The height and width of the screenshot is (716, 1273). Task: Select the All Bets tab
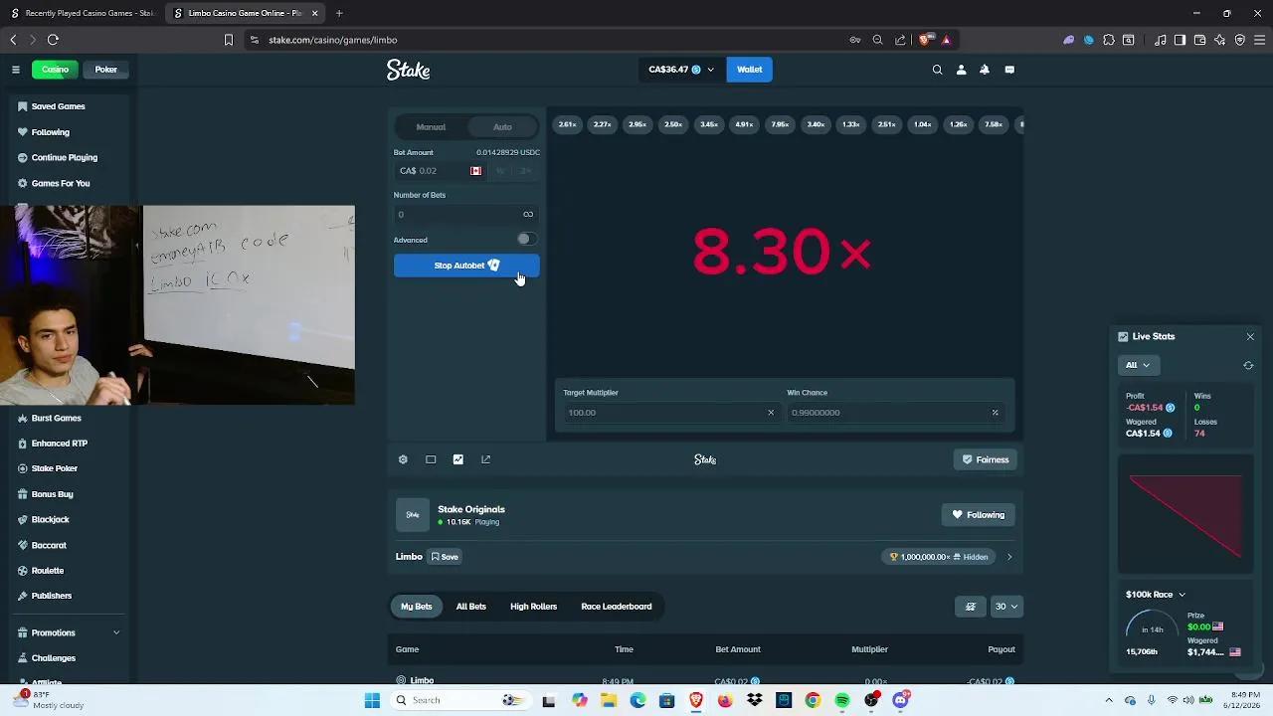tap(471, 607)
